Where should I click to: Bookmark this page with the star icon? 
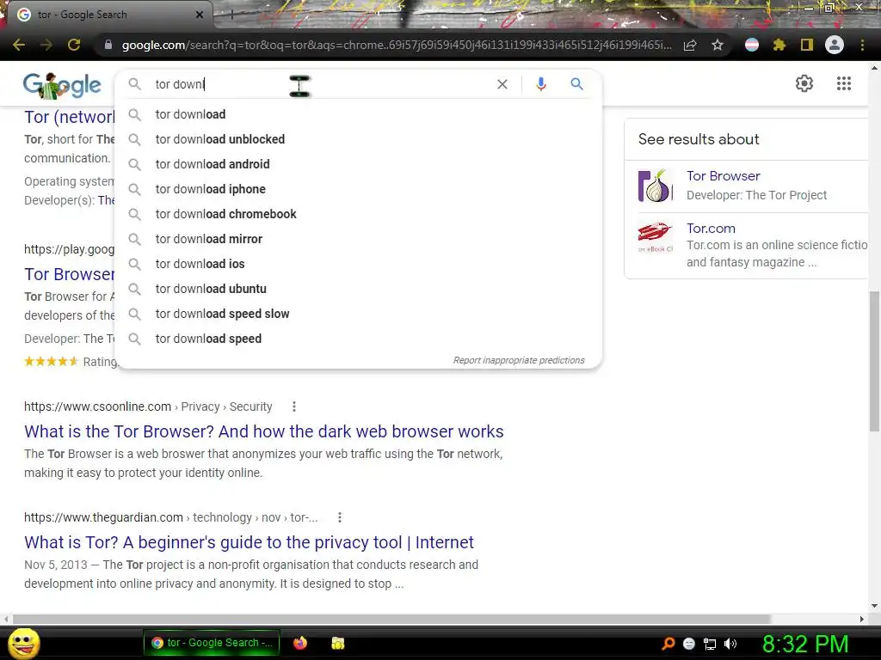[x=718, y=45]
